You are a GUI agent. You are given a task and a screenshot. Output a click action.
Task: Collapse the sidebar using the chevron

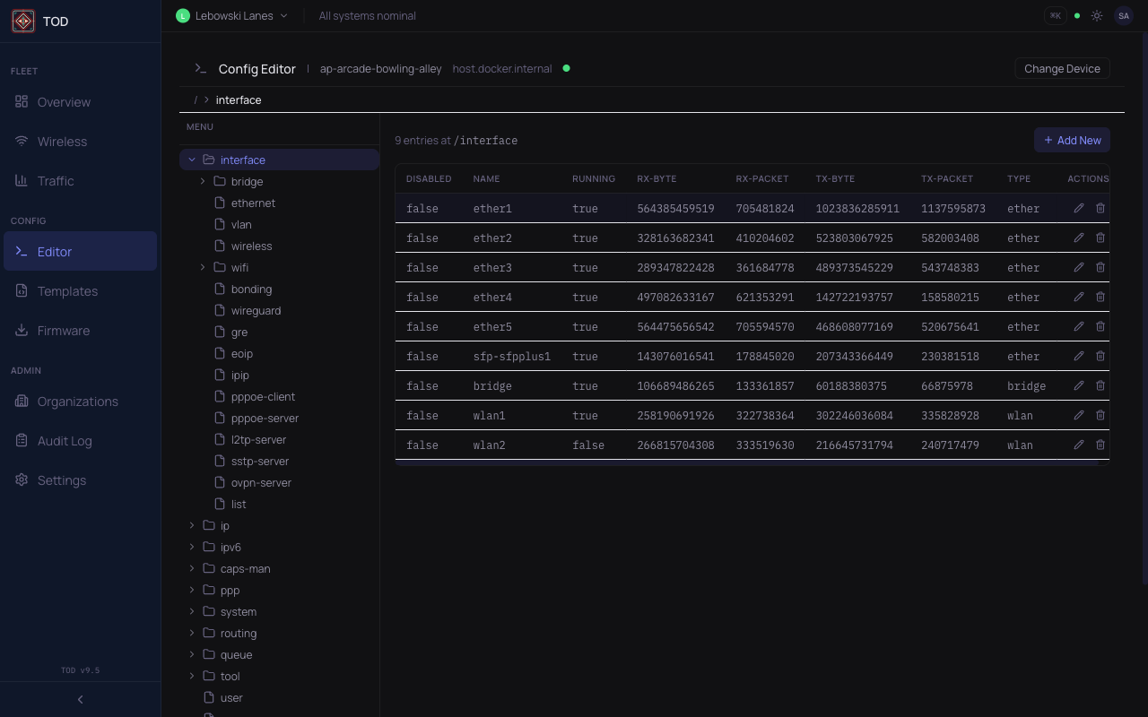click(x=80, y=699)
